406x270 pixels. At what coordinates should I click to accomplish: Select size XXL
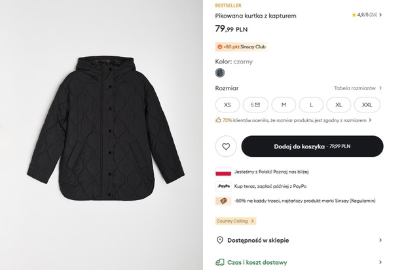click(x=367, y=105)
